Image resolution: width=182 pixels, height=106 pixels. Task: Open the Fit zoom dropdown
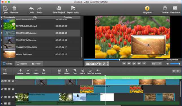[156, 64]
